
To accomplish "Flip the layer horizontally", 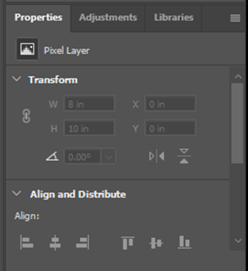I will pos(157,156).
